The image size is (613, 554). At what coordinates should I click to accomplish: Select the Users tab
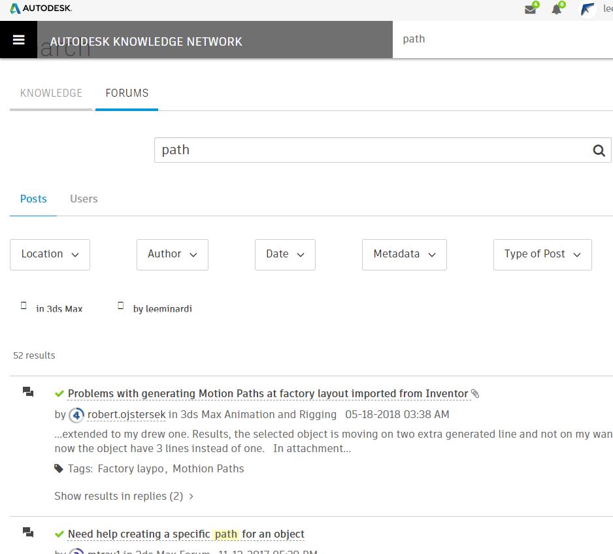coord(84,199)
